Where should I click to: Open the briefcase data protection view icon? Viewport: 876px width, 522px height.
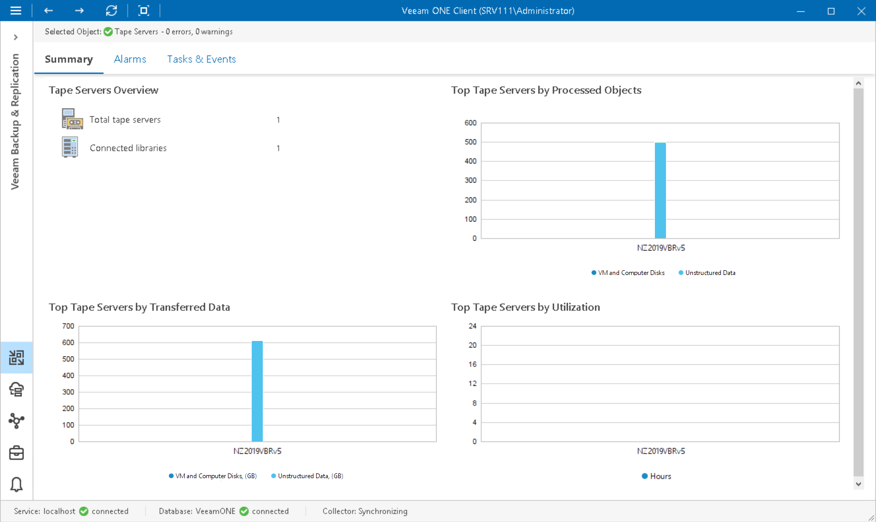[16, 453]
